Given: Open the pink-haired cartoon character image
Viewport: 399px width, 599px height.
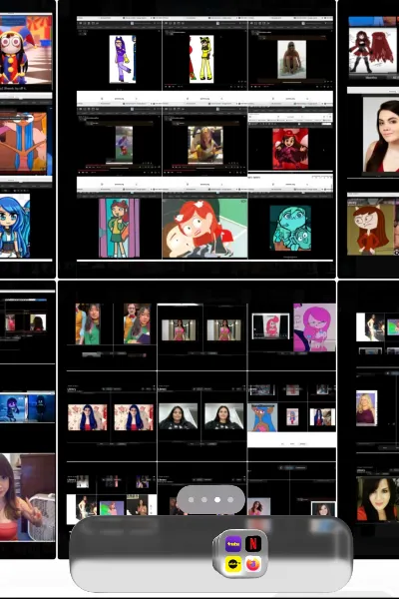Looking at the screenshot, I should click(314, 327).
